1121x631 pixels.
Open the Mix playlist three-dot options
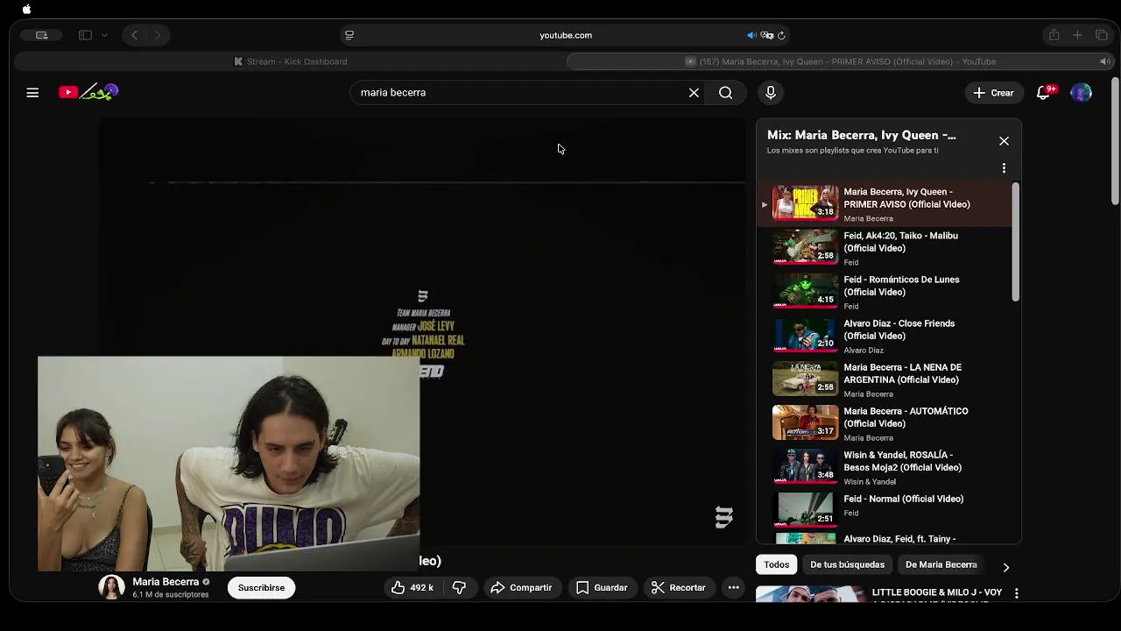1004,167
